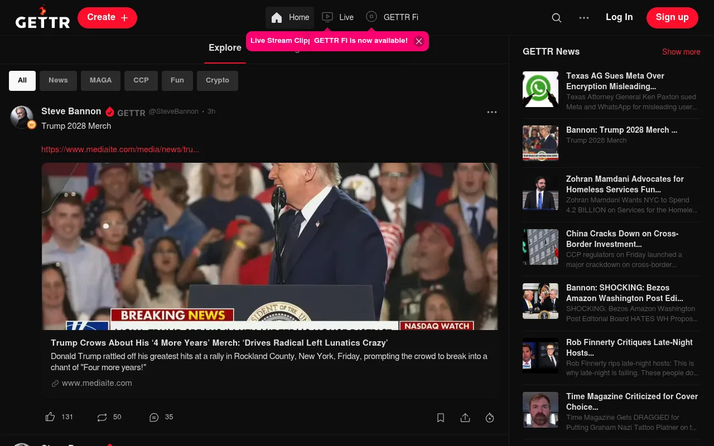Open the Steve Bannon post options menu

tap(491, 112)
